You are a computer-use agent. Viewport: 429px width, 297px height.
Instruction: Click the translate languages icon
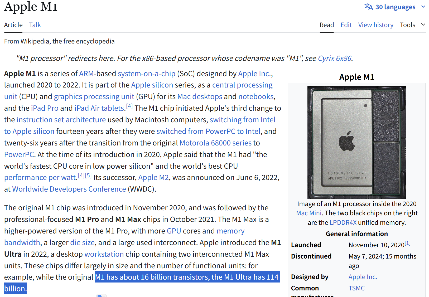point(368,7)
